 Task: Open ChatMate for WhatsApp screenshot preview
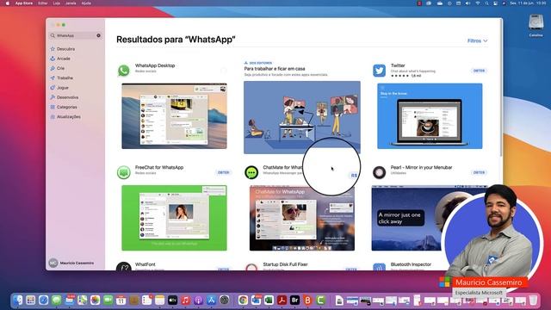point(302,218)
